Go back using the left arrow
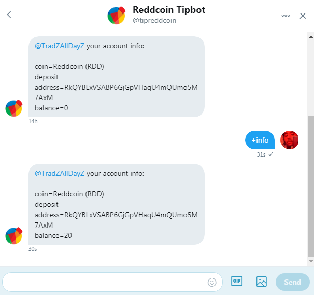 click(x=9, y=15)
